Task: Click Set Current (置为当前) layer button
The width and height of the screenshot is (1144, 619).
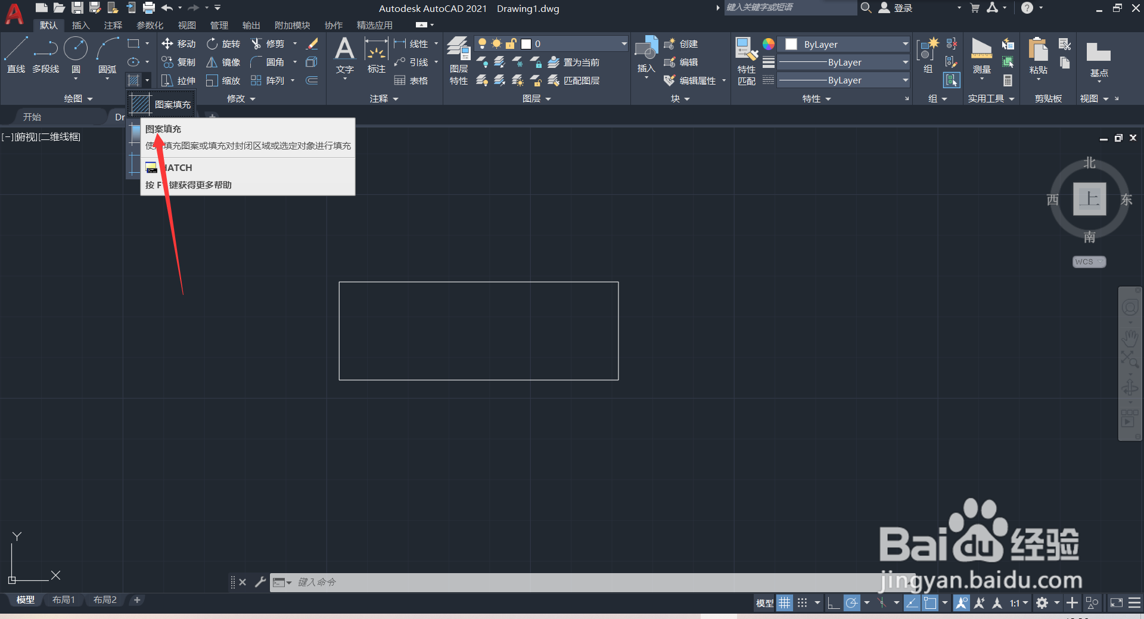Action: (x=573, y=62)
